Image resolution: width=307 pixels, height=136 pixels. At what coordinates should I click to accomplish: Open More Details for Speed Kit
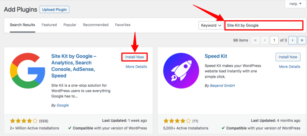(290, 67)
